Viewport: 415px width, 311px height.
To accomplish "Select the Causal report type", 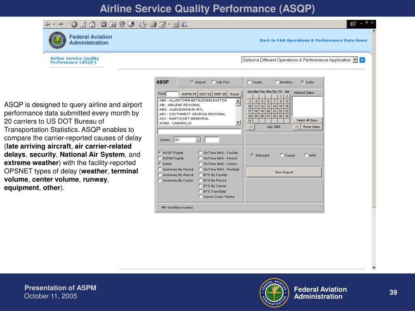I will tap(282, 155).
